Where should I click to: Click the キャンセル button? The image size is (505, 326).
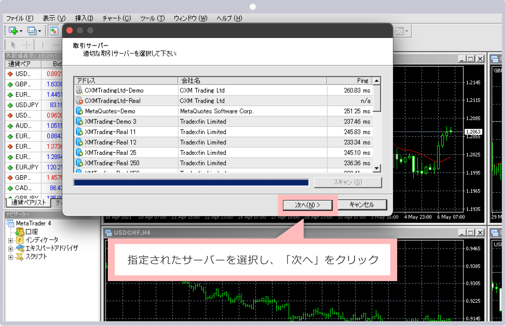[362, 205]
